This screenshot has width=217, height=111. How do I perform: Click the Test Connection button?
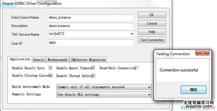[x=152, y=40]
